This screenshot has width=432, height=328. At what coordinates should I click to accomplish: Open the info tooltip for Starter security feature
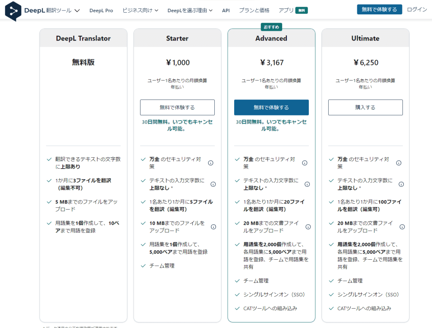point(211,163)
